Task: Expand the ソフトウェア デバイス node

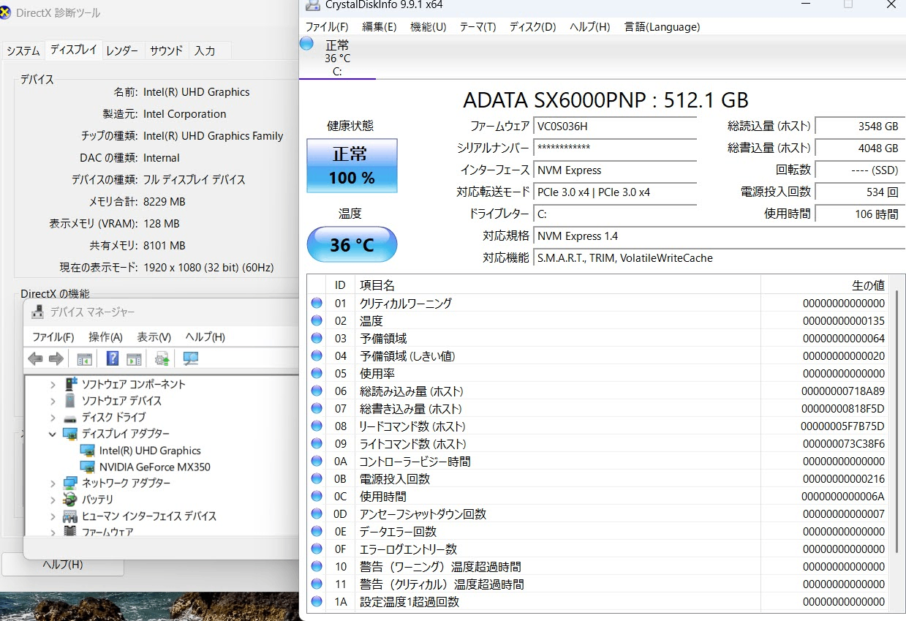Action: pyautogui.click(x=53, y=401)
